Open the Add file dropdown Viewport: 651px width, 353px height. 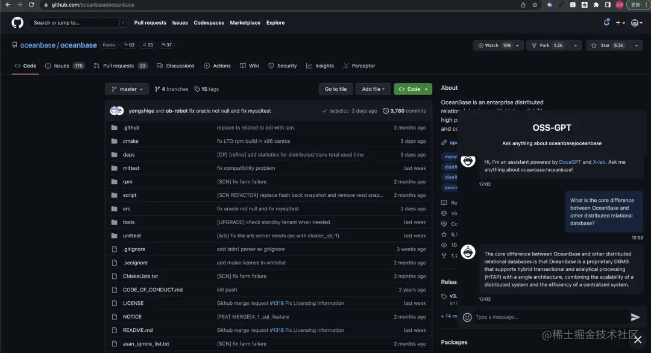click(373, 89)
